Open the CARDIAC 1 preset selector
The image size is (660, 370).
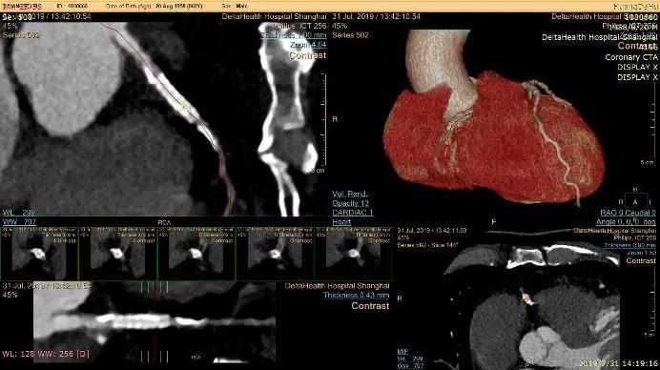coord(352,213)
